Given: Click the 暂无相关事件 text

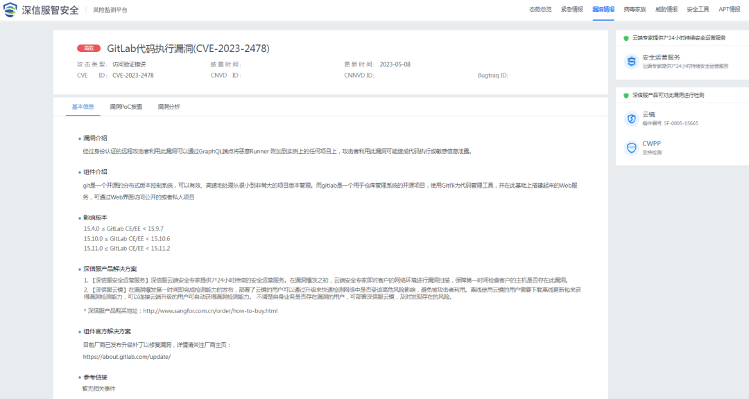Looking at the screenshot, I should (x=99, y=389).
